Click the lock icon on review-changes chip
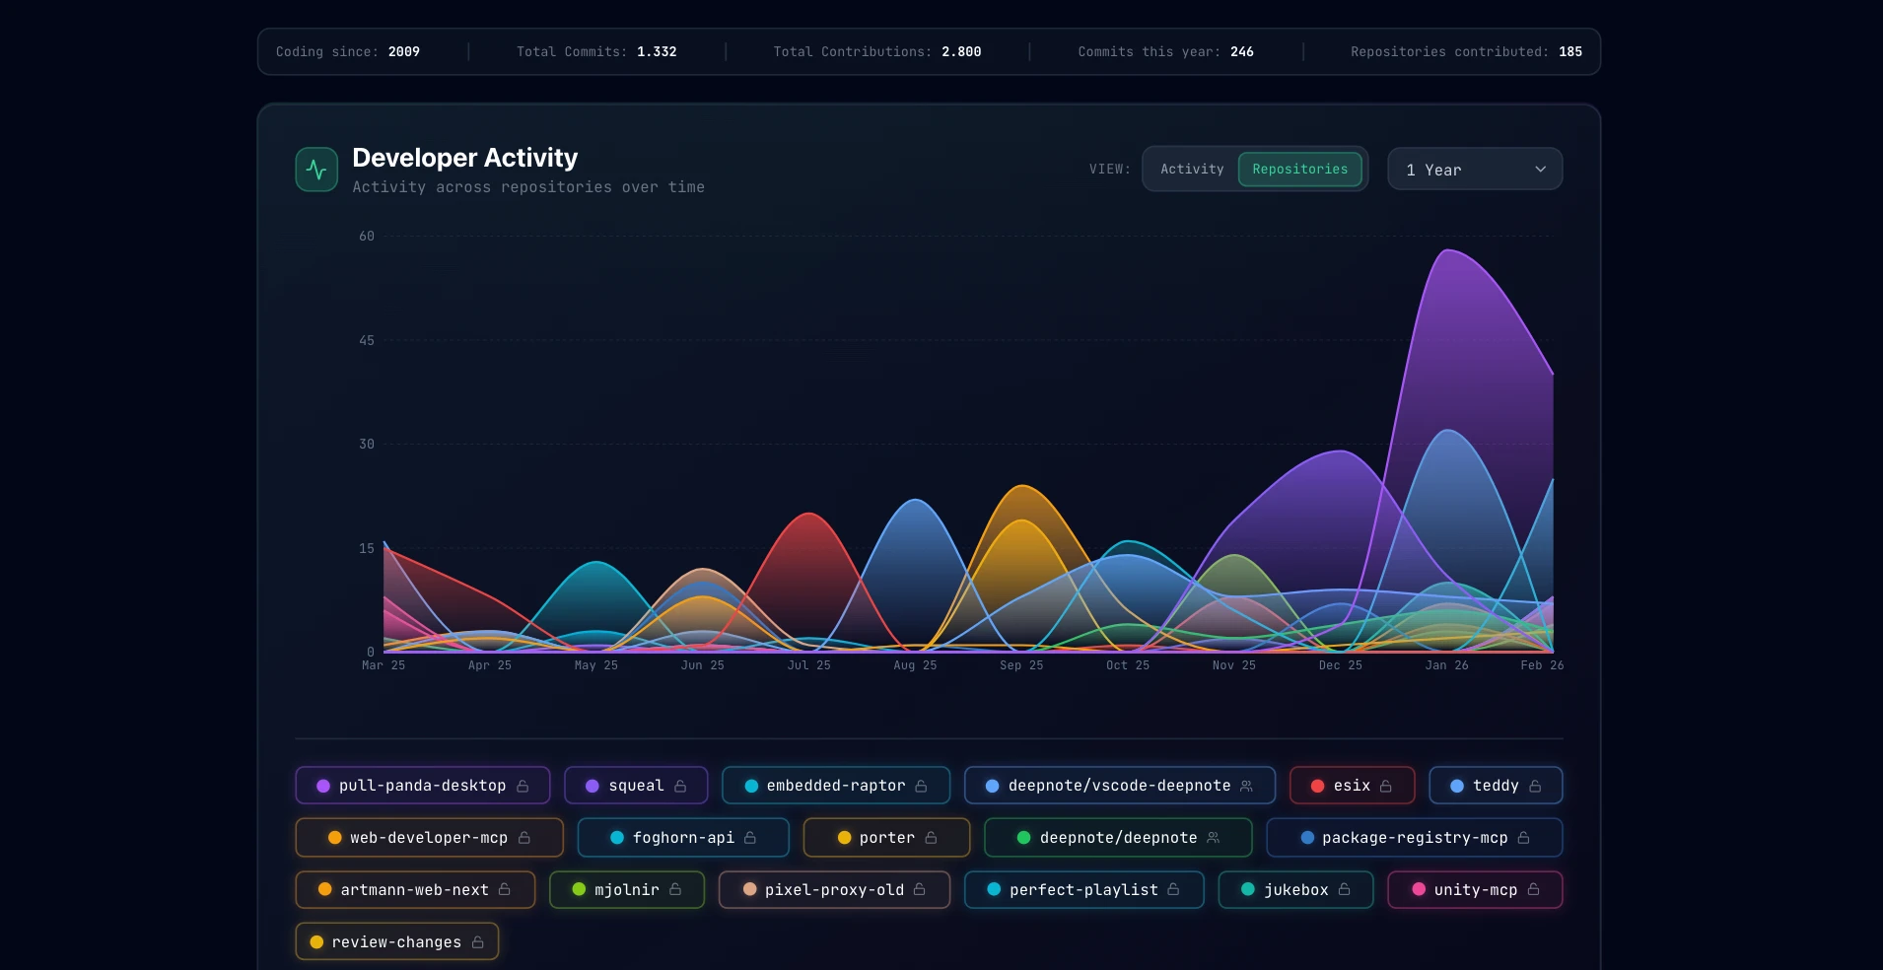The width and height of the screenshot is (1883, 970). pyautogui.click(x=478, y=942)
